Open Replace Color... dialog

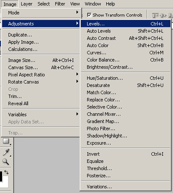(x=125, y=100)
